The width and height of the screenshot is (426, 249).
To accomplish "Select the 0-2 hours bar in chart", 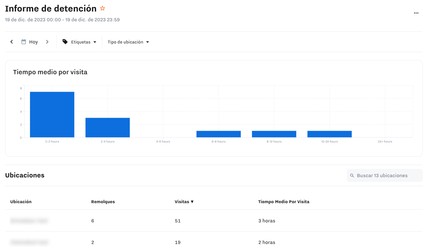I will point(52,114).
